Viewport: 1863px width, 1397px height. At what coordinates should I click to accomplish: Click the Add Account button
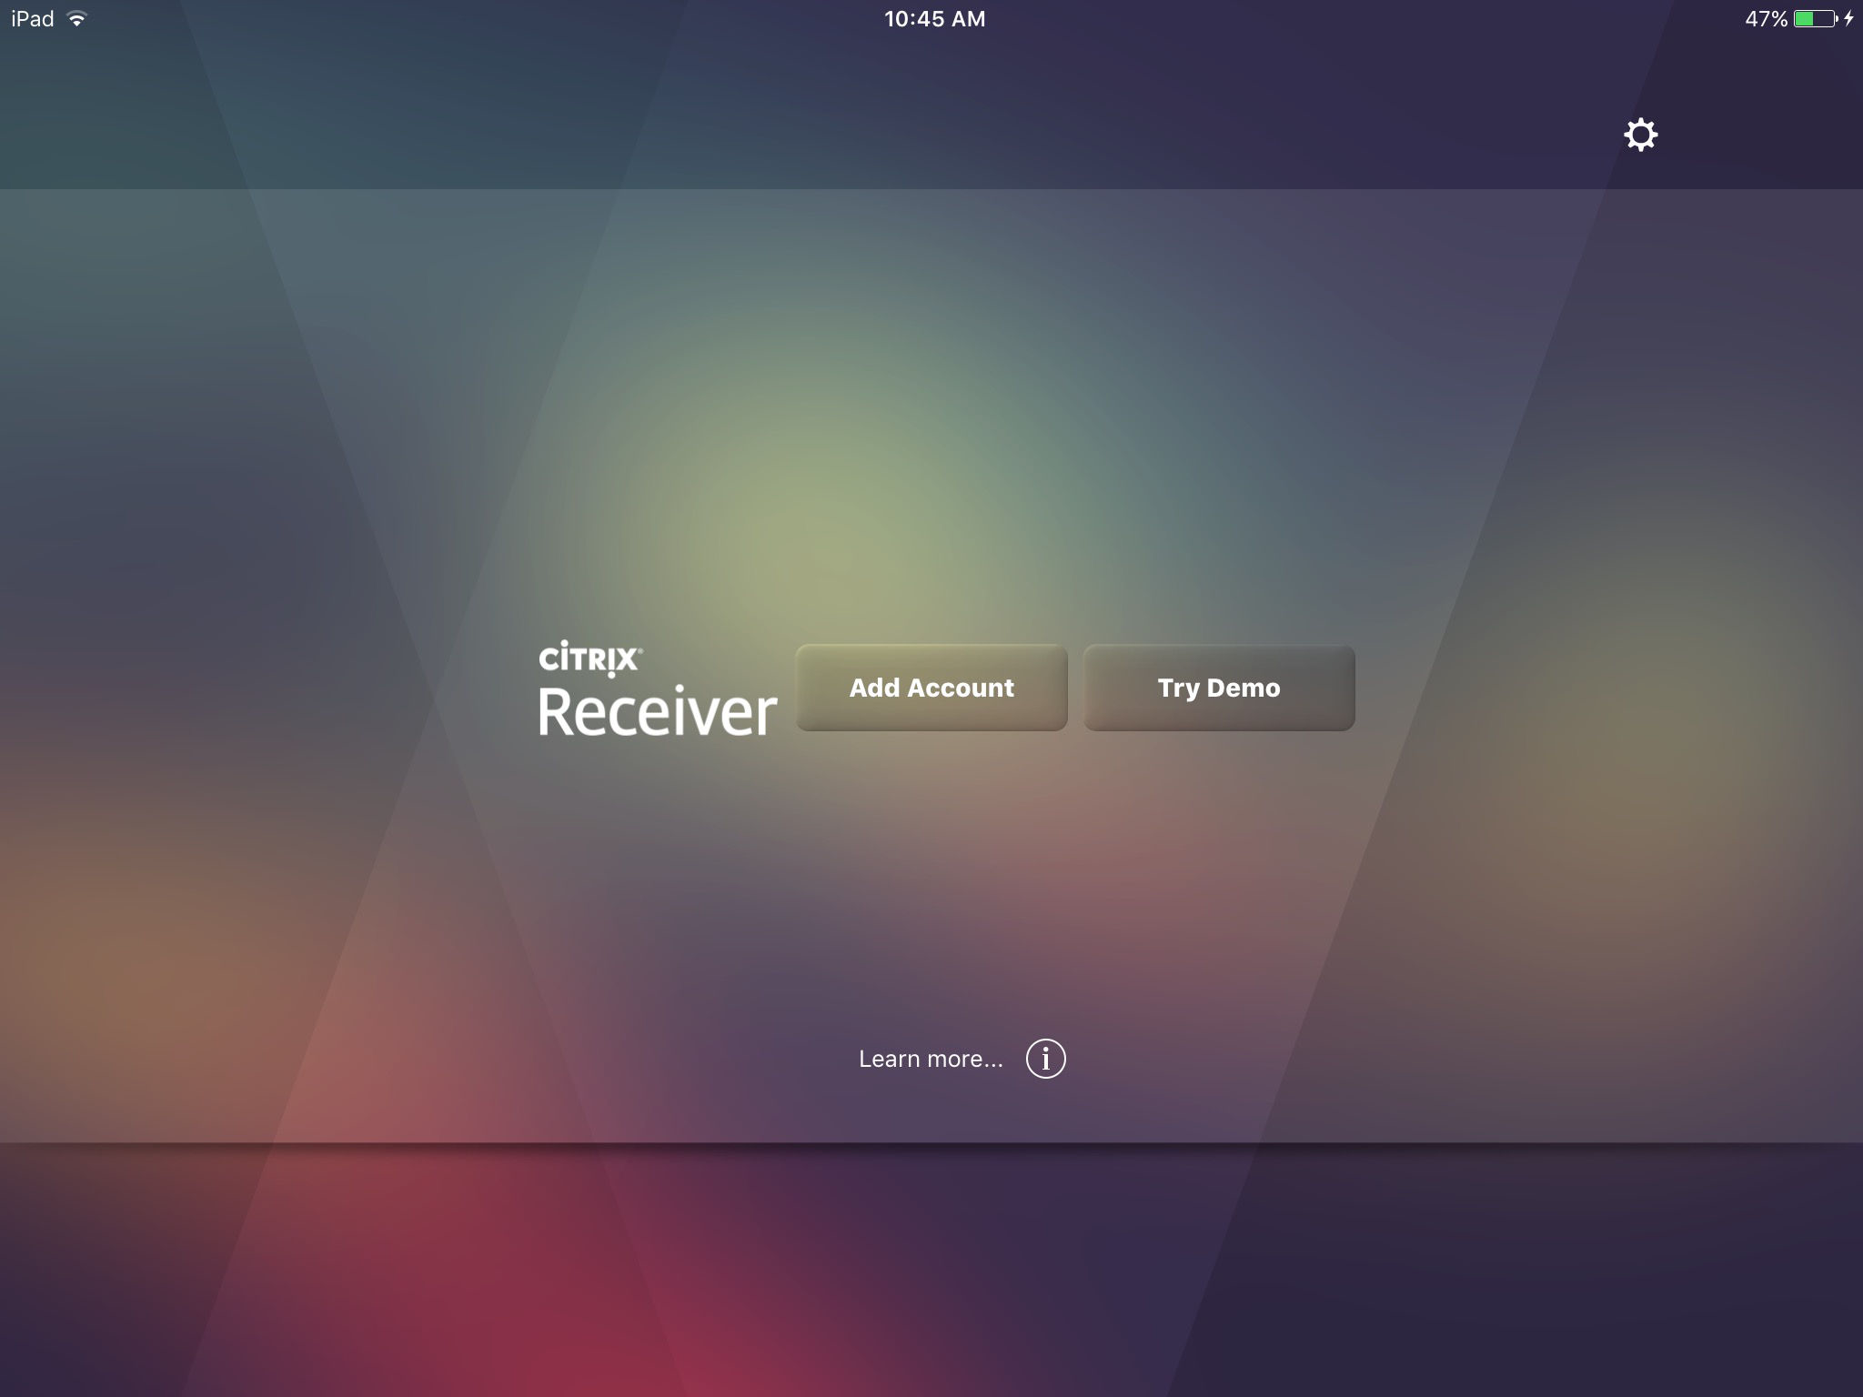click(931, 688)
